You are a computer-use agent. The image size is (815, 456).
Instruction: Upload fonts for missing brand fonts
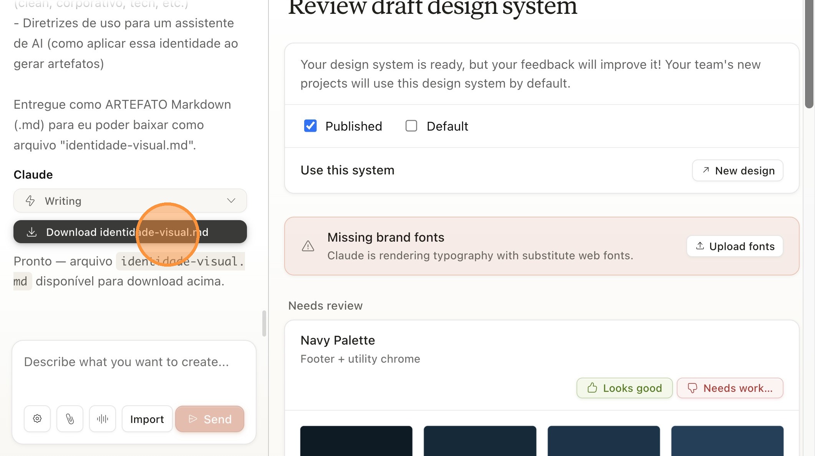click(735, 246)
